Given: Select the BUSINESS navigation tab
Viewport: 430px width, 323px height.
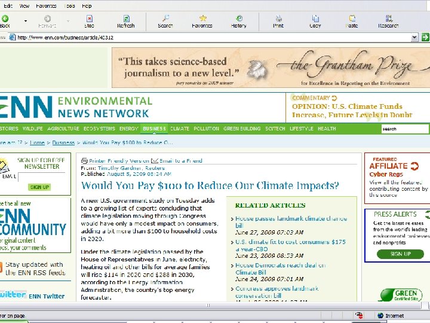Looking at the screenshot, I should pos(154,129).
